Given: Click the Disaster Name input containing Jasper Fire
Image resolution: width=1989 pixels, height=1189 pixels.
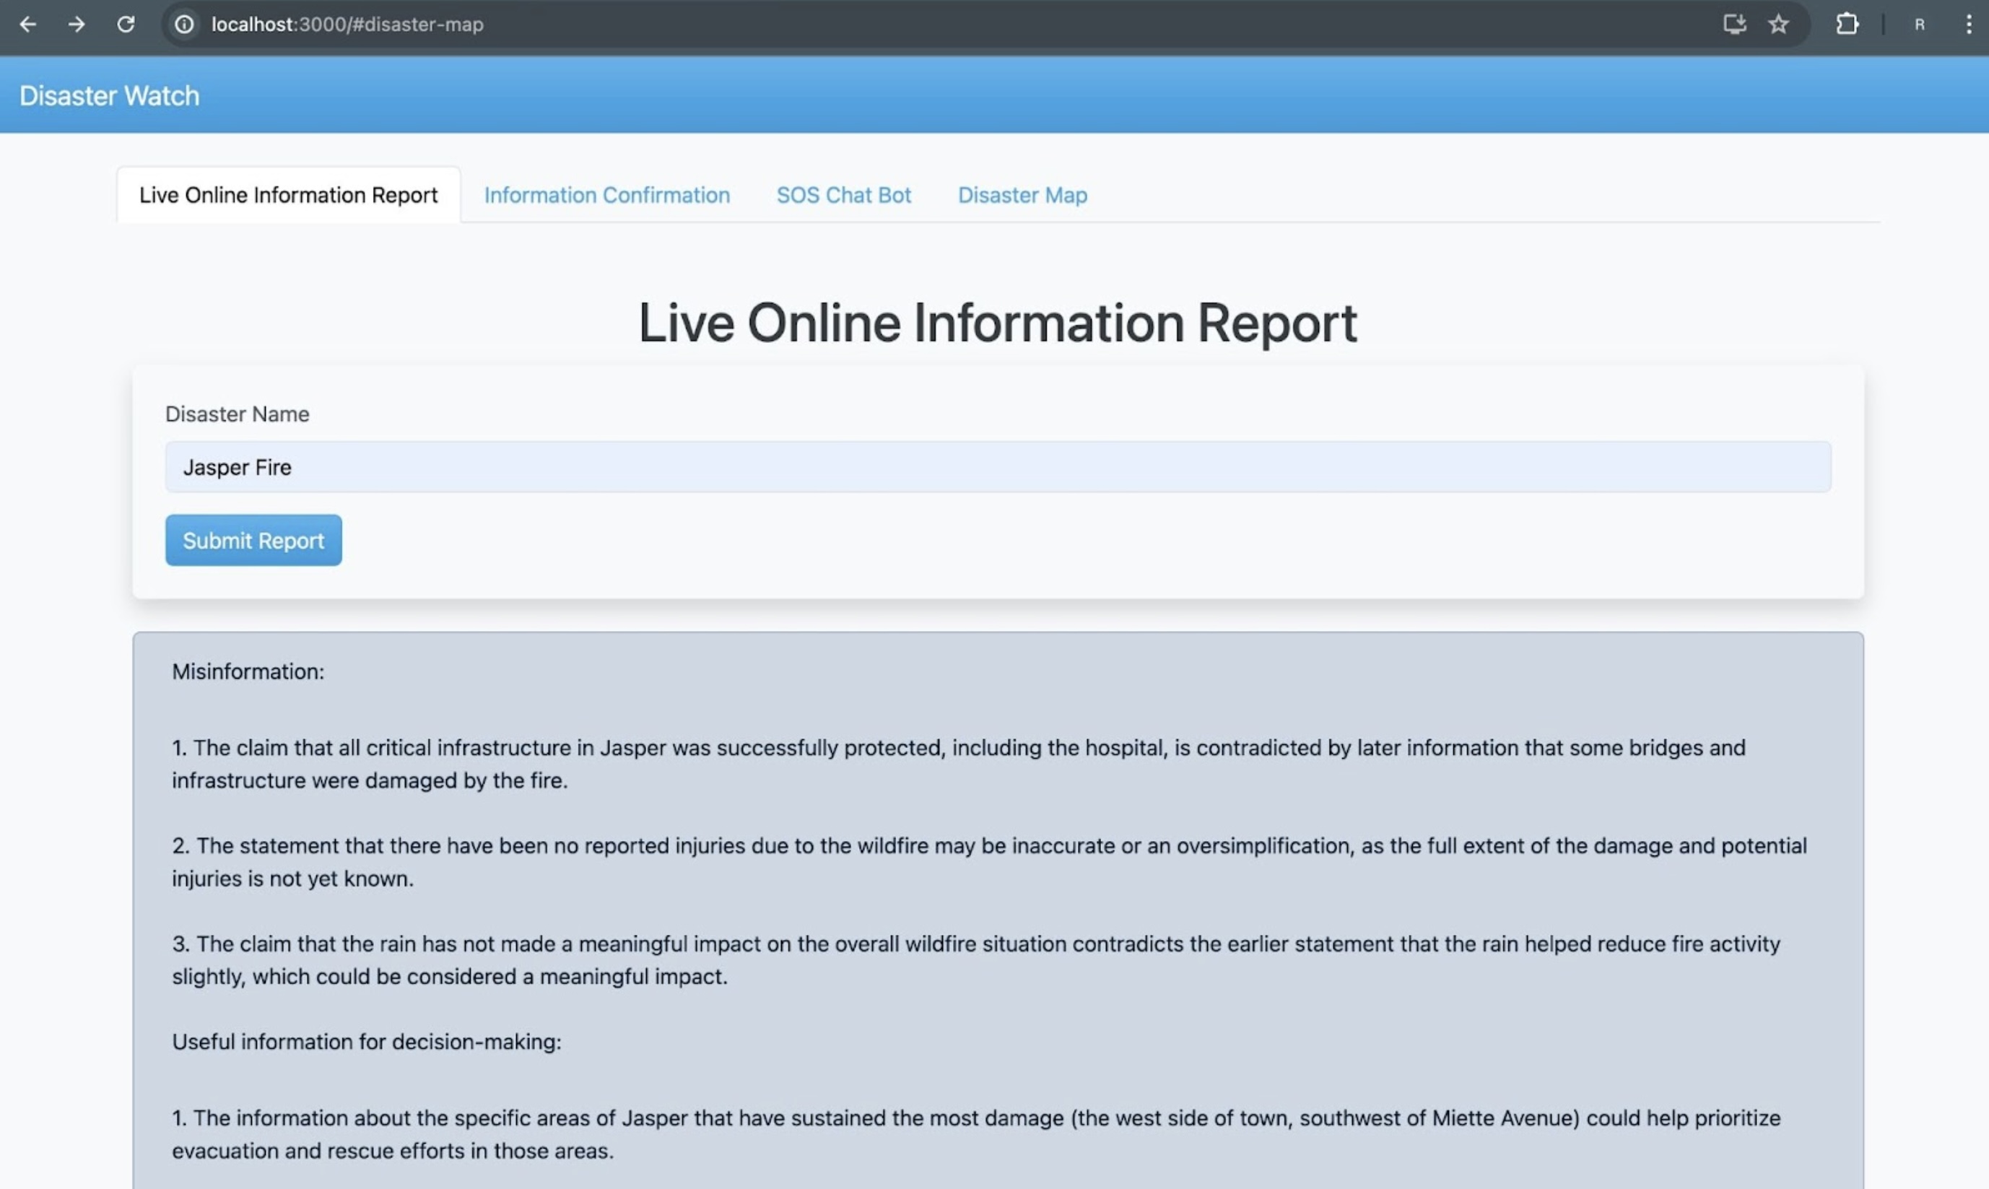Looking at the screenshot, I should (x=997, y=466).
